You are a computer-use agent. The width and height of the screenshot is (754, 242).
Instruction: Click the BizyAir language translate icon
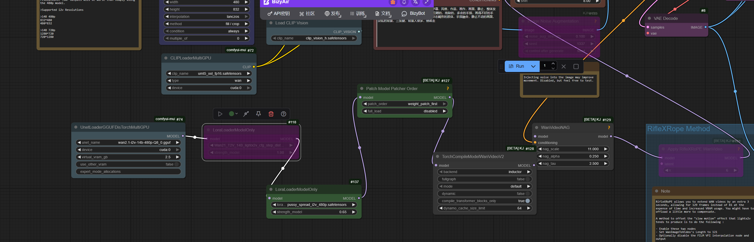[x=415, y=2]
